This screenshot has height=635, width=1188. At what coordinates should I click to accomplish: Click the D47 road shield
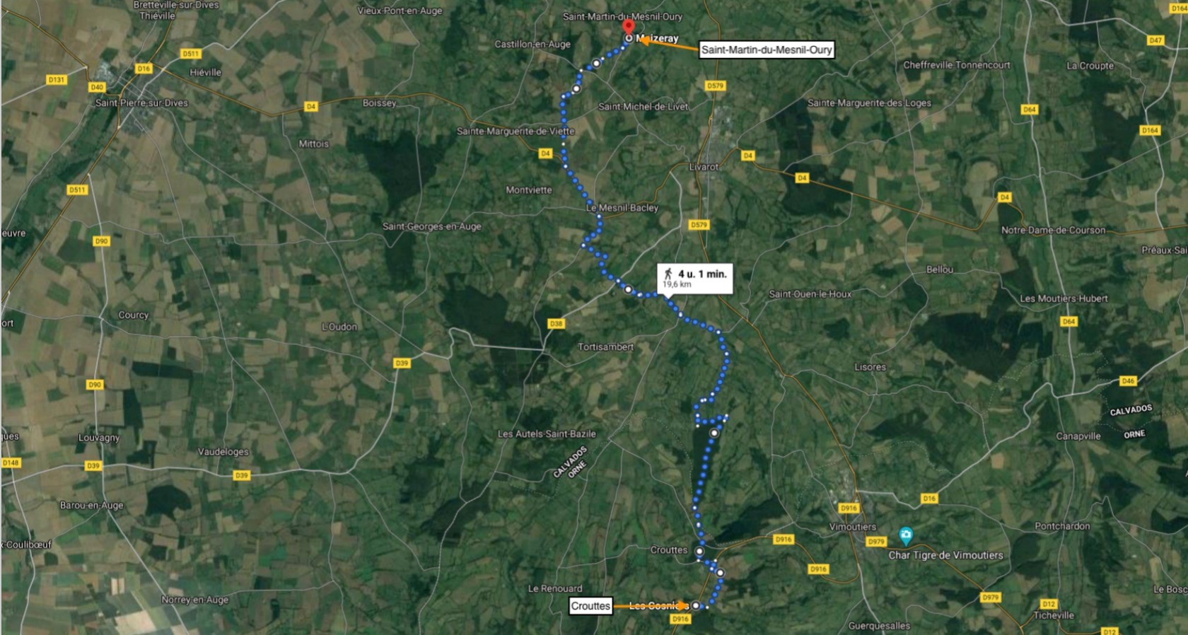pyautogui.click(x=1155, y=40)
